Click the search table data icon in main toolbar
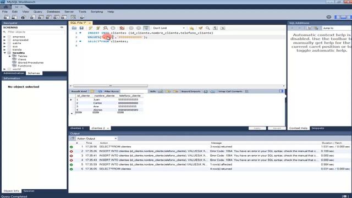 point(73,17)
